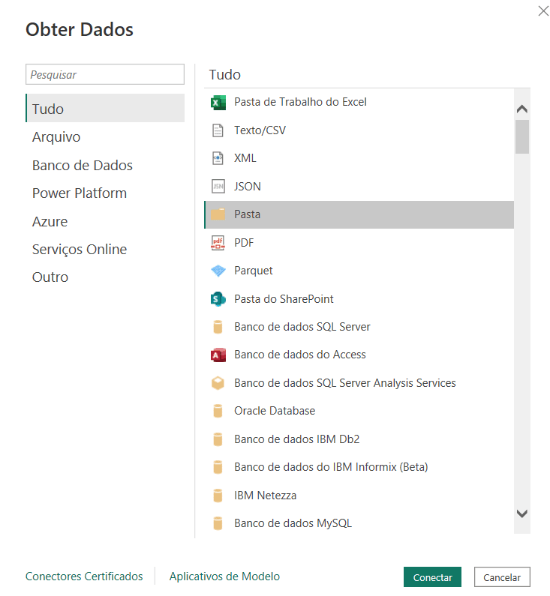Click the red PDF icon
Image resolution: width=550 pixels, height=596 pixels.
pos(218,242)
